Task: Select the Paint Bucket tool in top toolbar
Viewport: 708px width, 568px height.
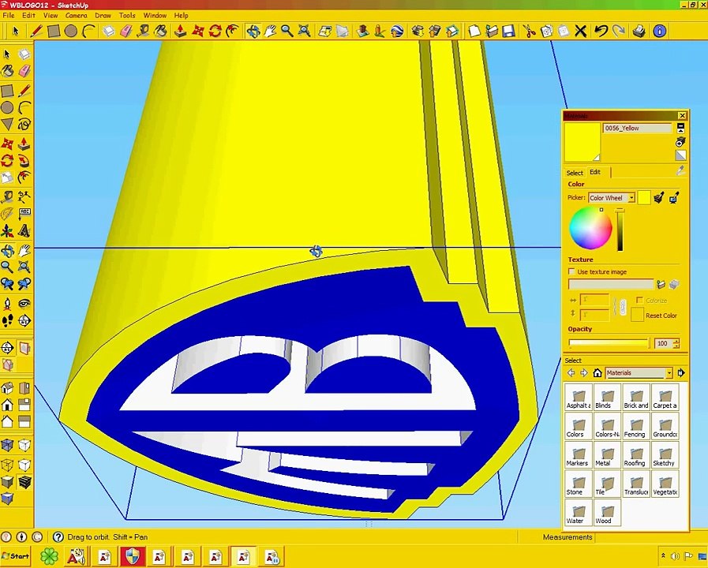Action: coord(161,31)
